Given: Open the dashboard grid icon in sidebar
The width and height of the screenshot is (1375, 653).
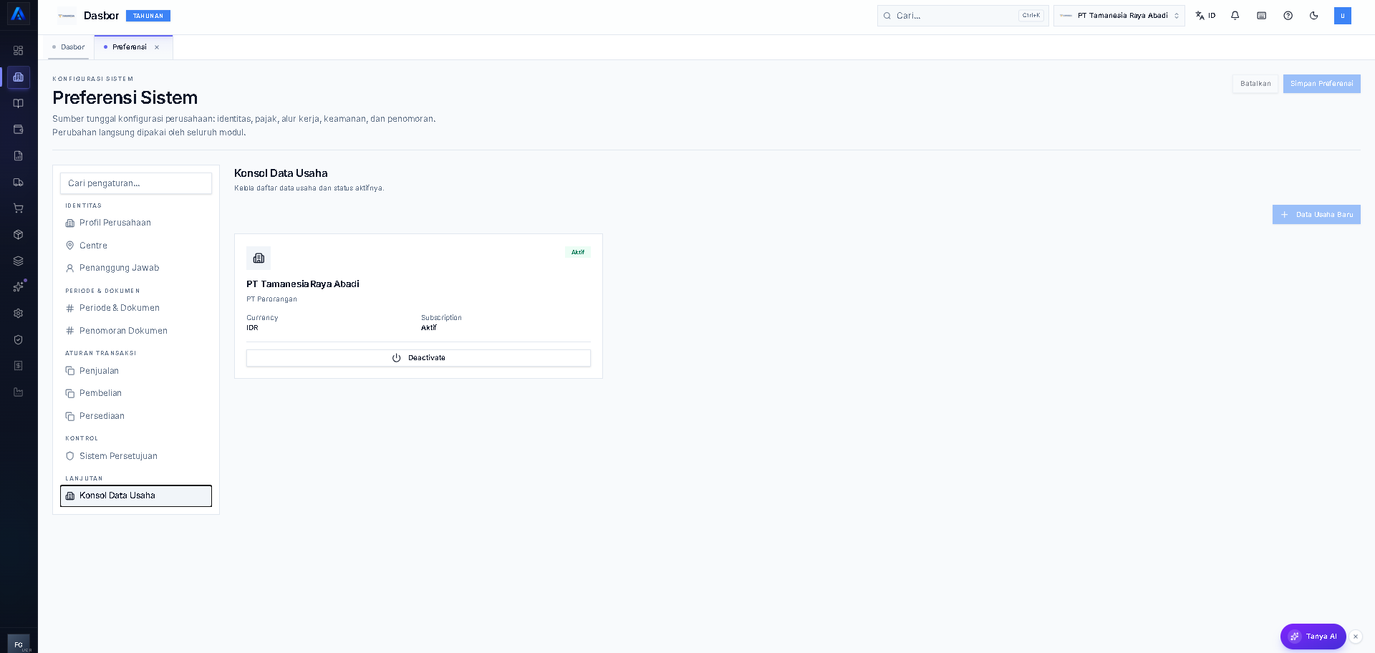Looking at the screenshot, I should coord(19,51).
